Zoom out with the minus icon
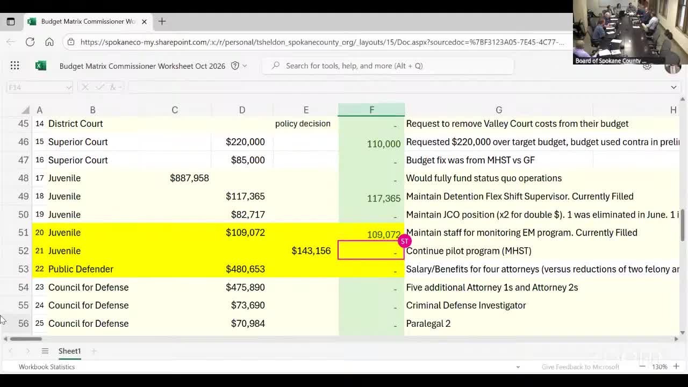 click(x=642, y=367)
